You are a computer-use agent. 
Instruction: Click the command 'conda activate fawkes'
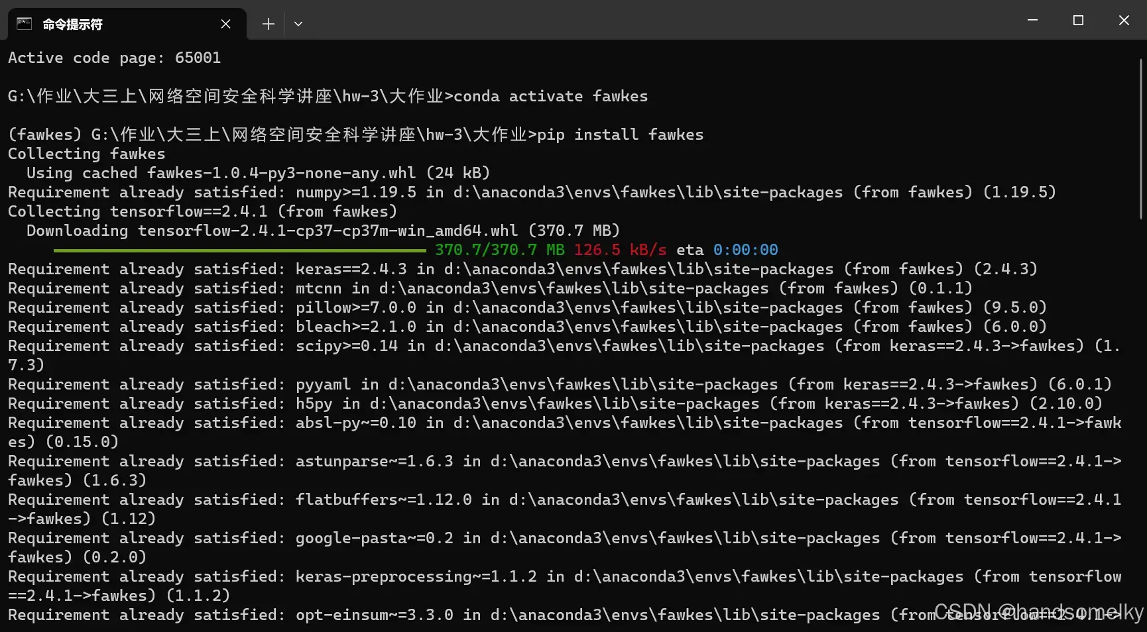coord(550,96)
